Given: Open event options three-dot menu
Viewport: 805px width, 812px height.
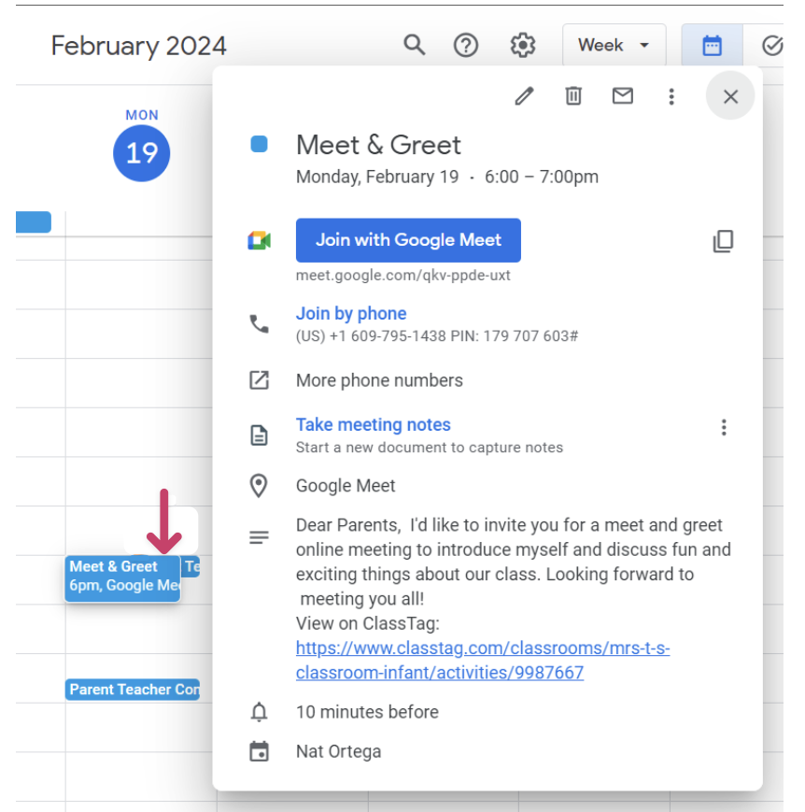Looking at the screenshot, I should [671, 96].
